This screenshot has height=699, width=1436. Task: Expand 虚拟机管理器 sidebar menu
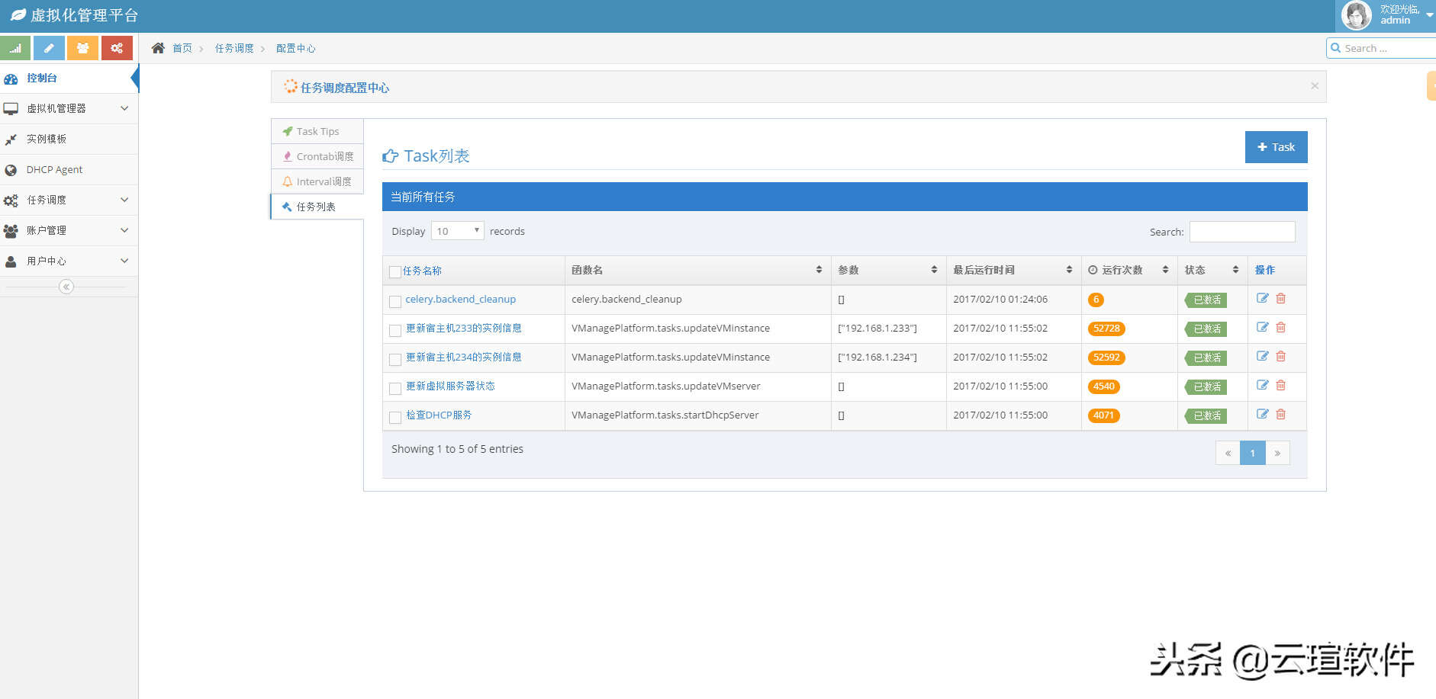(69, 108)
